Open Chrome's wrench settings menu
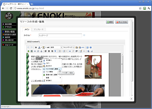 [149, 8]
